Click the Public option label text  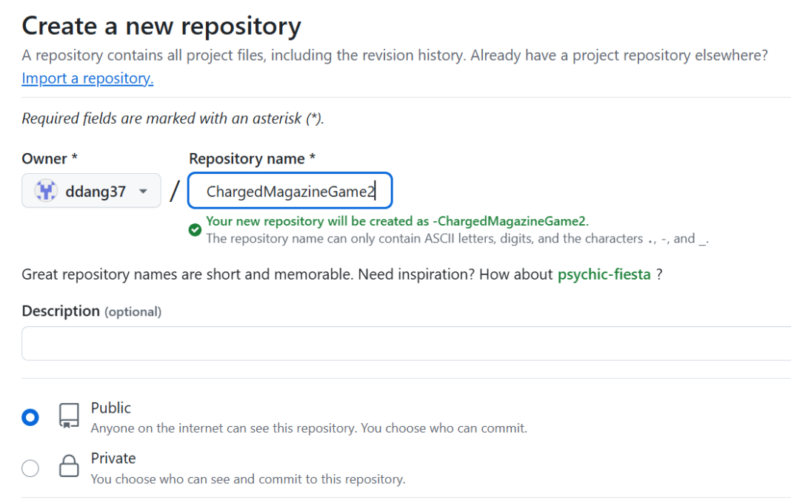click(110, 408)
